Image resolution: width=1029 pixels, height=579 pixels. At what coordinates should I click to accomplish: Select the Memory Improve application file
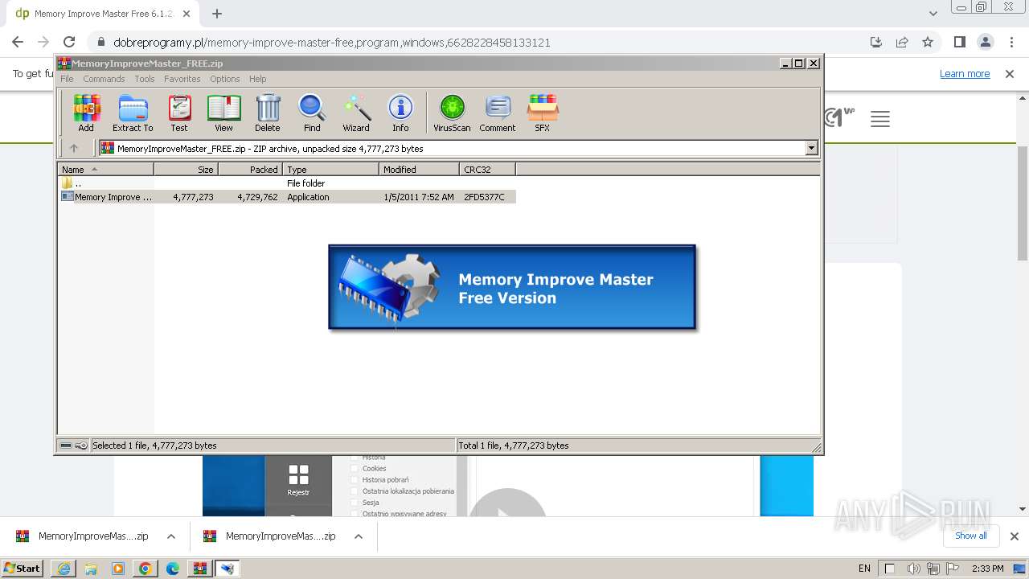(287, 197)
